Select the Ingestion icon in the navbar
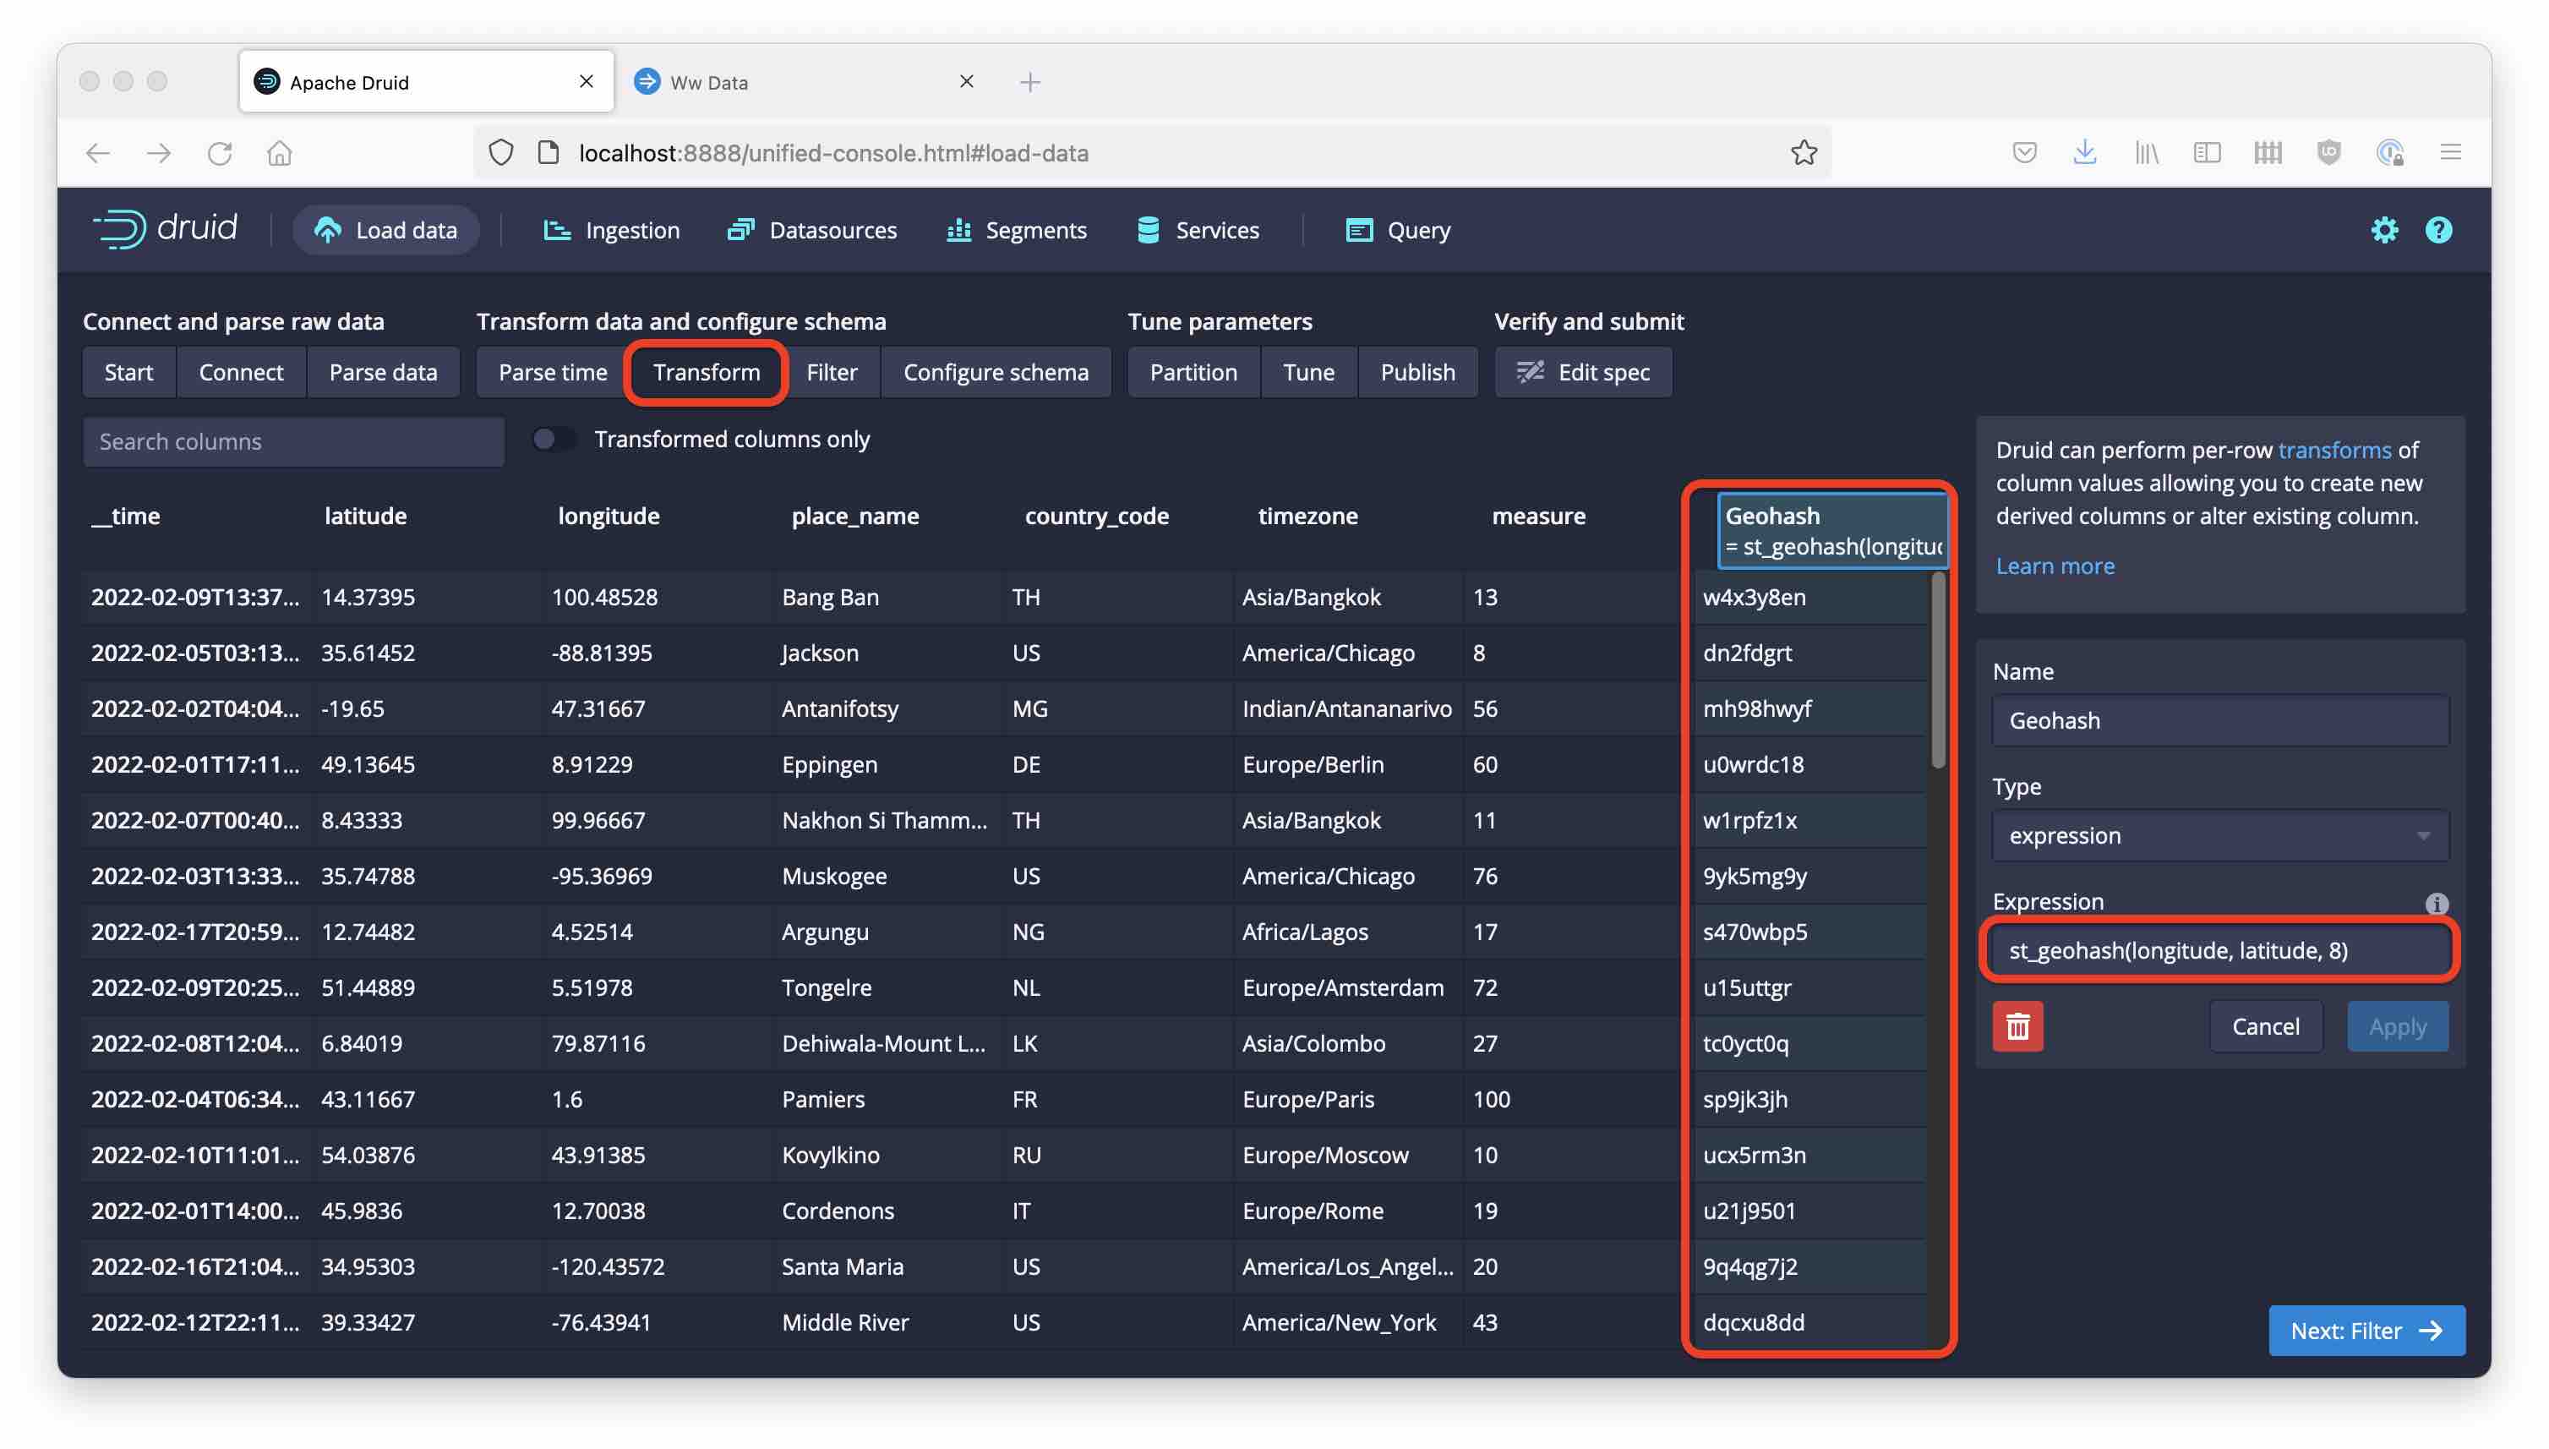 point(555,230)
